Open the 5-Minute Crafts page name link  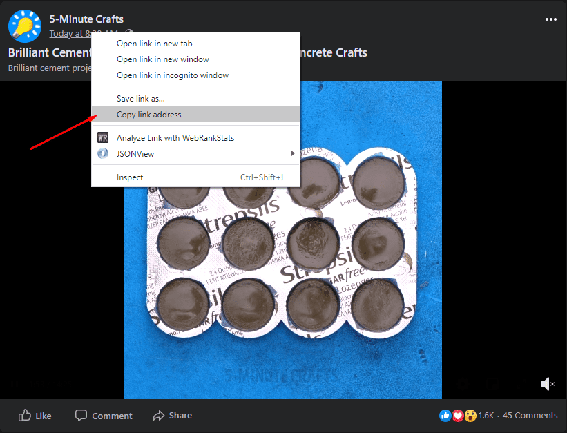[86, 19]
